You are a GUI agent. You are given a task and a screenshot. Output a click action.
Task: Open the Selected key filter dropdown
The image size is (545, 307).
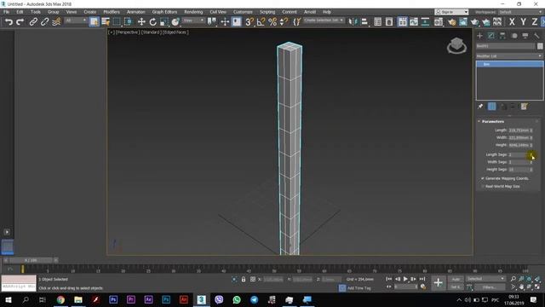(x=485, y=279)
